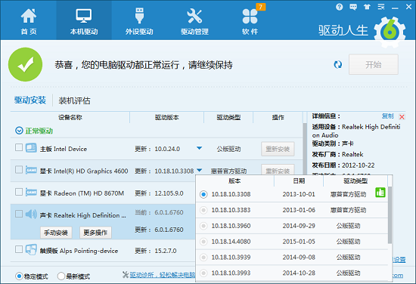Click 更新 15.2.7.0 version text
This screenshot has width=416, height=284.
(156, 251)
